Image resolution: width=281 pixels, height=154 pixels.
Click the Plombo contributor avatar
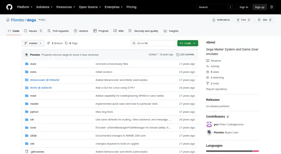(x=209, y=132)
